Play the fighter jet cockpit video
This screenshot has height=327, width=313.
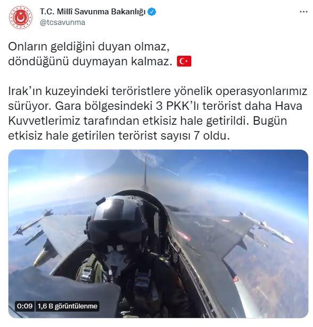click(x=158, y=234)
